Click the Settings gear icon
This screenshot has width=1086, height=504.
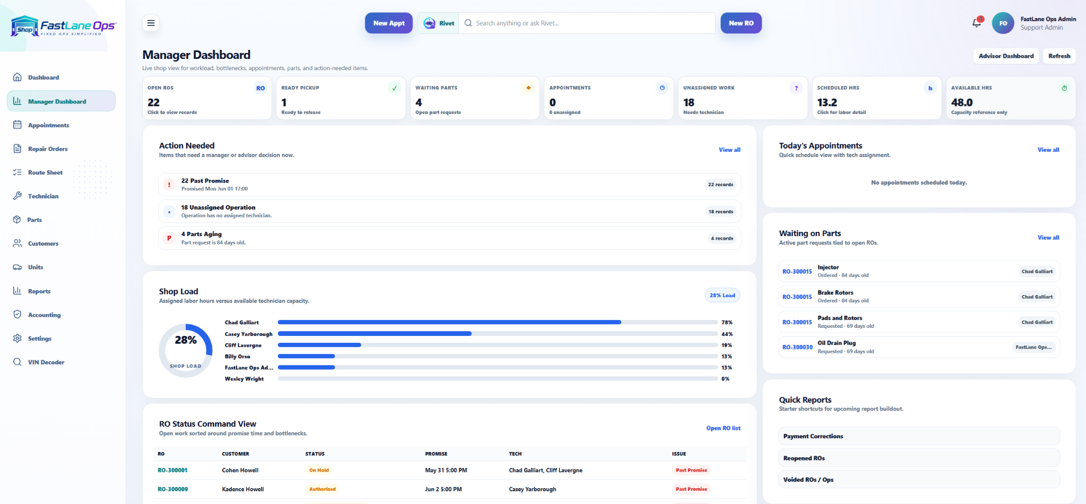17,338
